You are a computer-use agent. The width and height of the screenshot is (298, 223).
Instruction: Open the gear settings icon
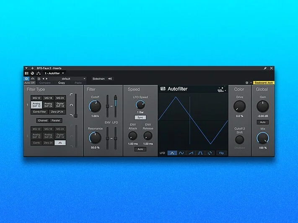247,83
